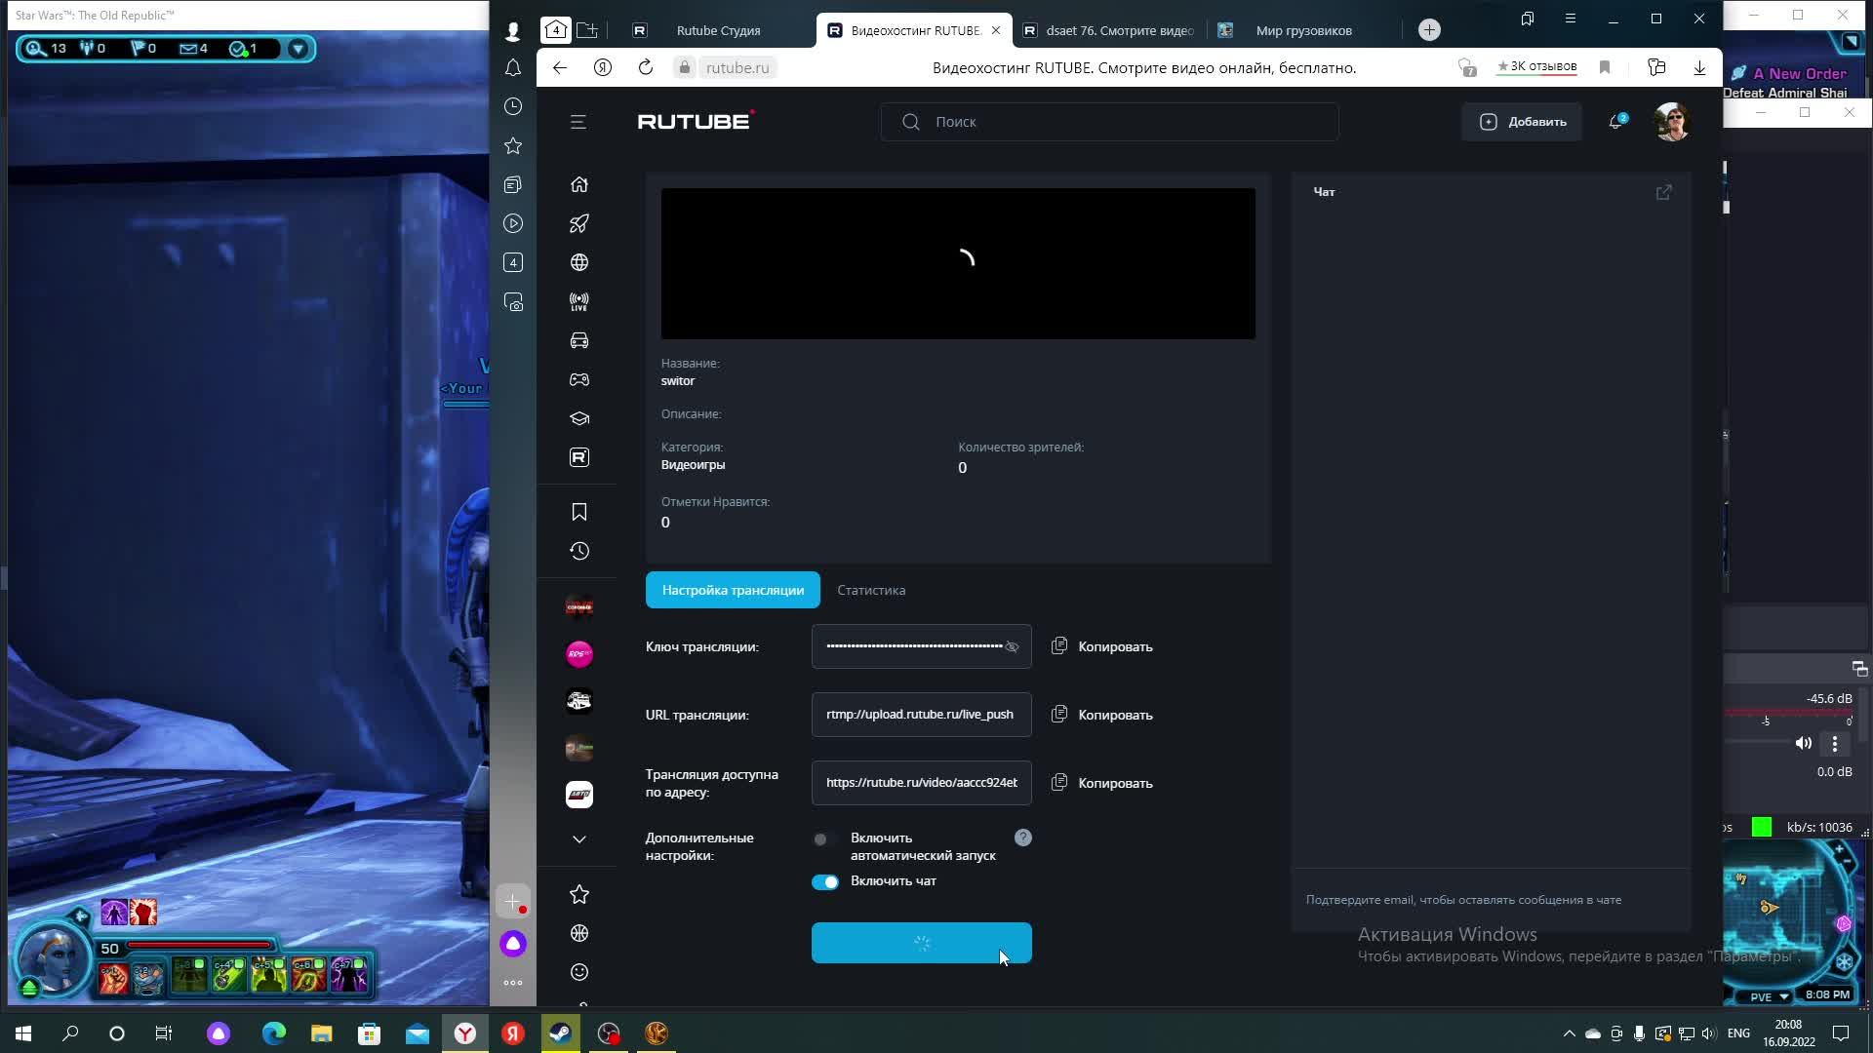Open the Steam icon in taskbar
The height and width of the screenshot is (1053, 1873).
point(561,1033)
